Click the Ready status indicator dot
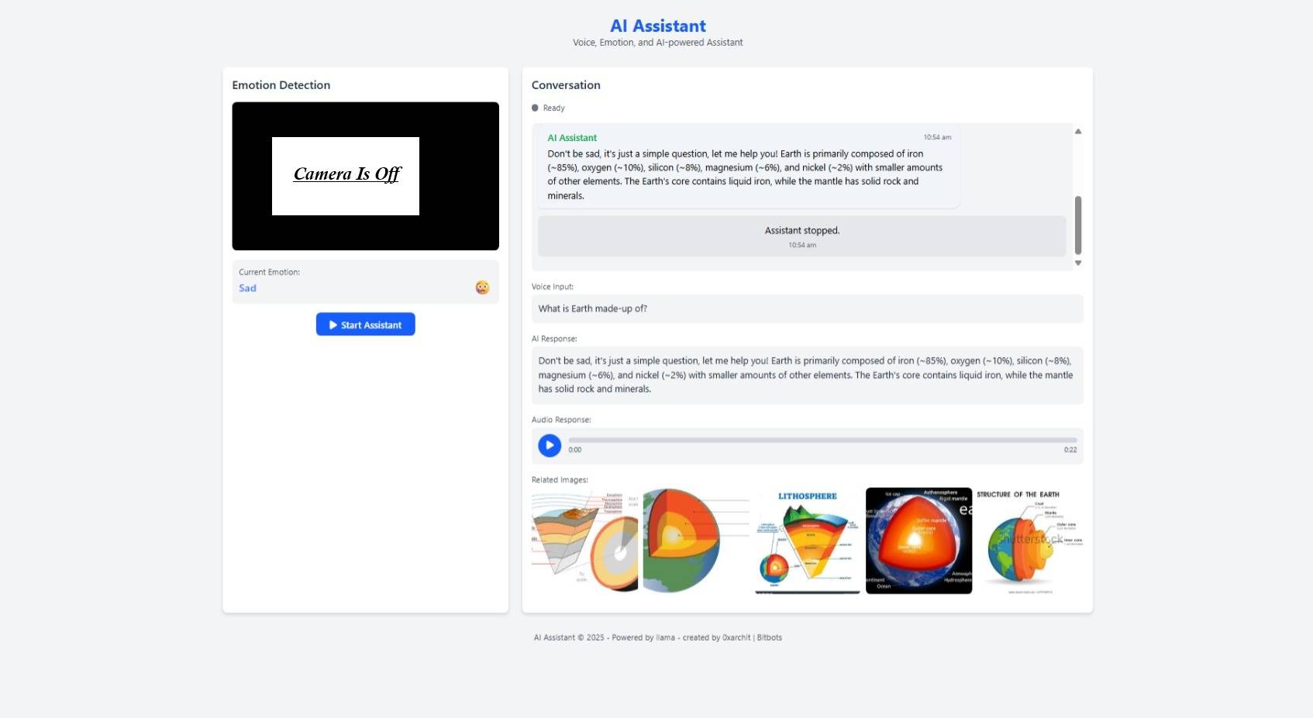 tap(536, 108)
